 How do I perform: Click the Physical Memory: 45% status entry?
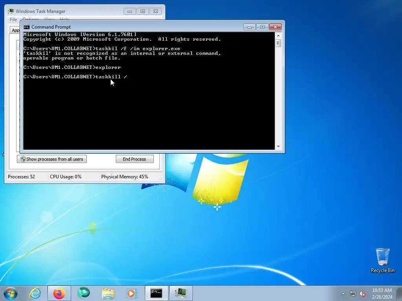[x=124, y=177]
